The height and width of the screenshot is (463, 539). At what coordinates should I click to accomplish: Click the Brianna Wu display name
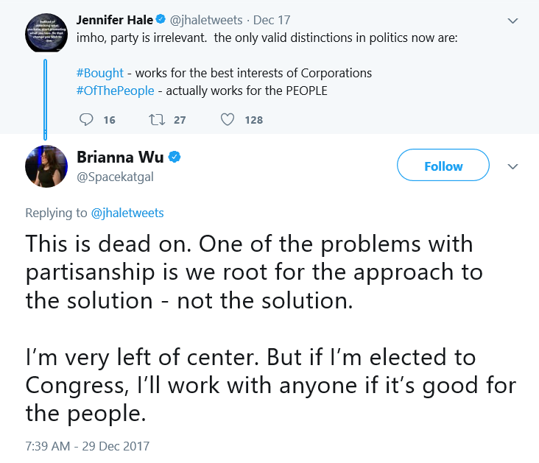[x=120, y=157]
